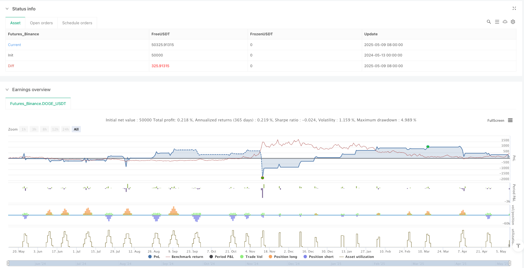Click the scroll-to-top arrow button
The width and height of the screenshot is (524, 268).
(x=518, y=246)
